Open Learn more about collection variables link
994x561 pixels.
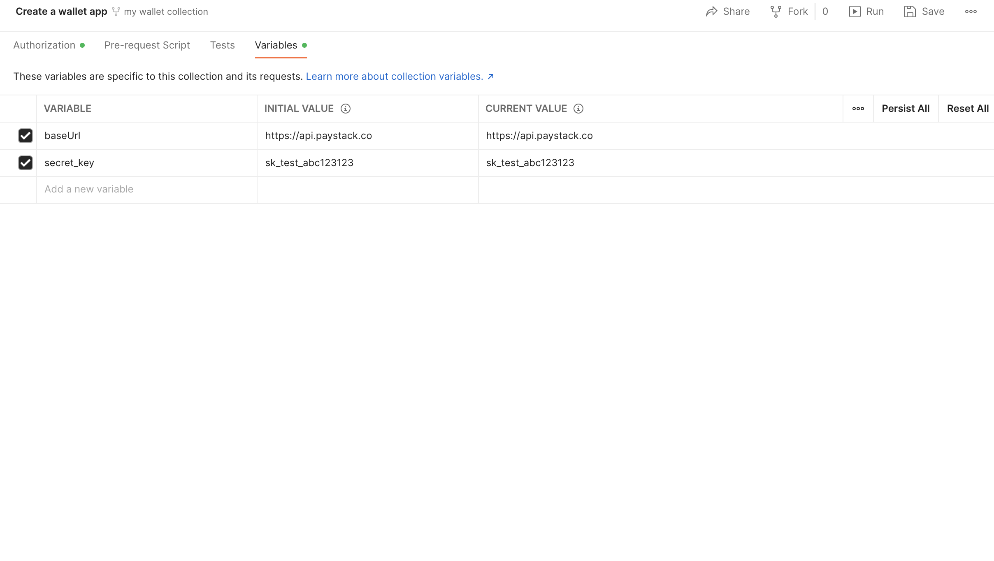[394, 76]
